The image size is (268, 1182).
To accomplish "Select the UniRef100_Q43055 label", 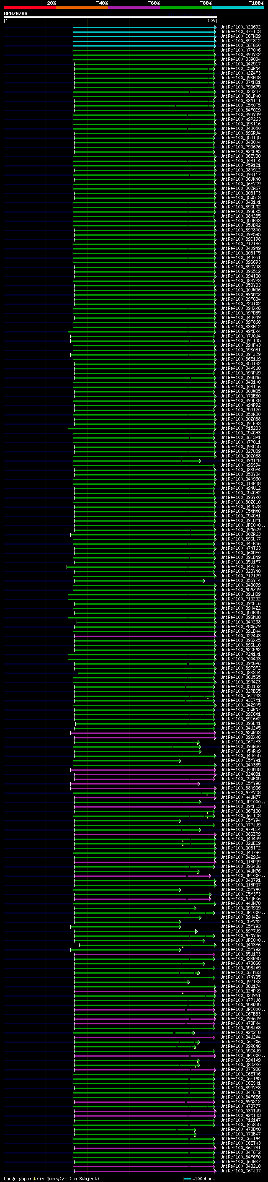I will click(x=240, y=756).
